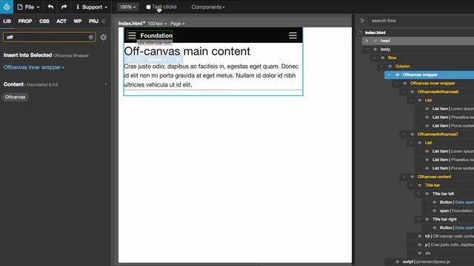Collapse the Title bar left node

pos(418,194)
